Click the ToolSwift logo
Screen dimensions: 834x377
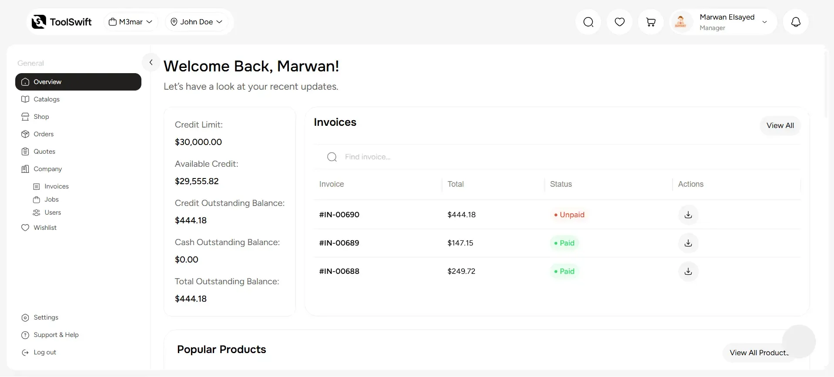point(61,21)
